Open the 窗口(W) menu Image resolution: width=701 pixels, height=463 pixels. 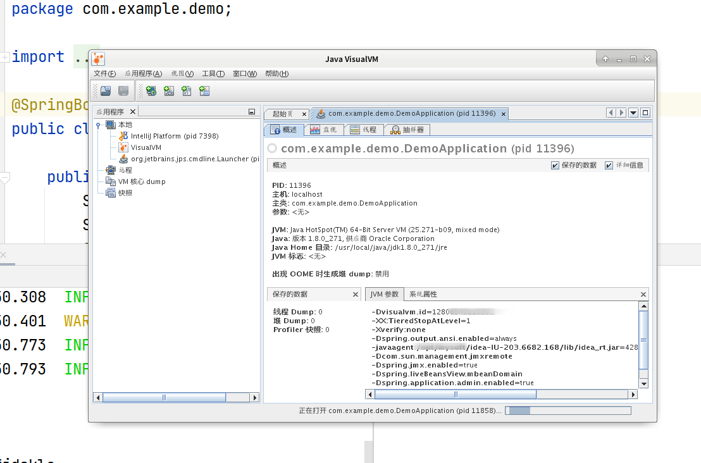[245, 73]
